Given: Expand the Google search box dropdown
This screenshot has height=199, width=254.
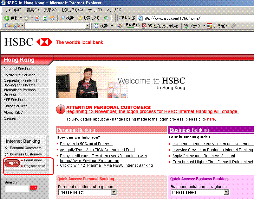Looking at the screenshot, I should coord(88,26).
